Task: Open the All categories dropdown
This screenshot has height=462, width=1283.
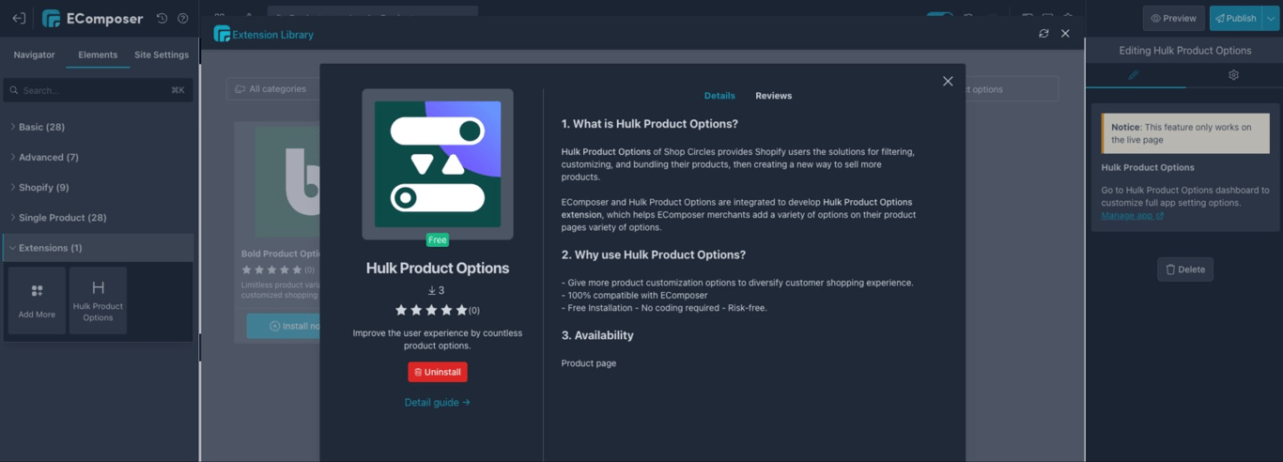Action: tap(272, 89)
